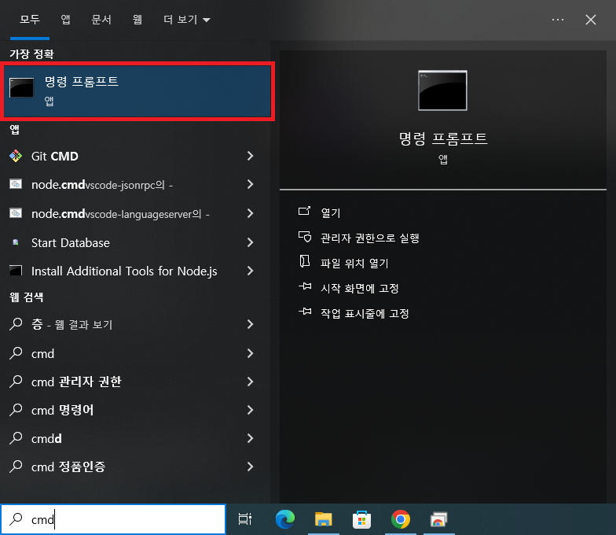Image resolution: width=616 pixels, height=535 pixels.
Task: Select Install Additional Tools for Node.js text
Action: coord(124,271)
